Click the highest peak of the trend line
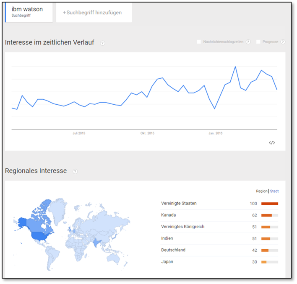297x284 pixels. point(235,67)
